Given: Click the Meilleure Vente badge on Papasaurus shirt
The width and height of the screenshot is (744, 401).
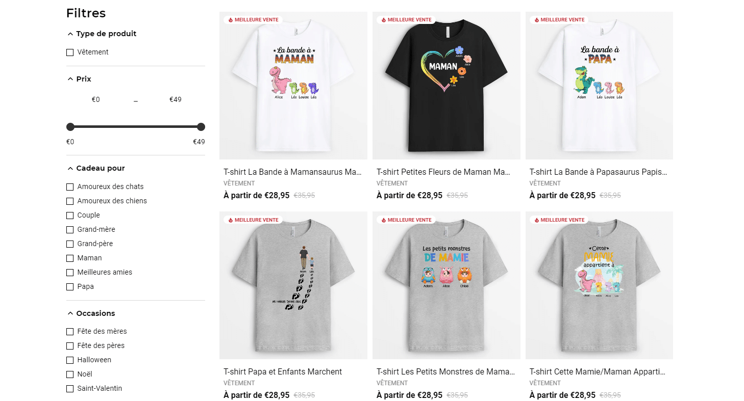Looking at the screenshot, I should coord(559,20).
